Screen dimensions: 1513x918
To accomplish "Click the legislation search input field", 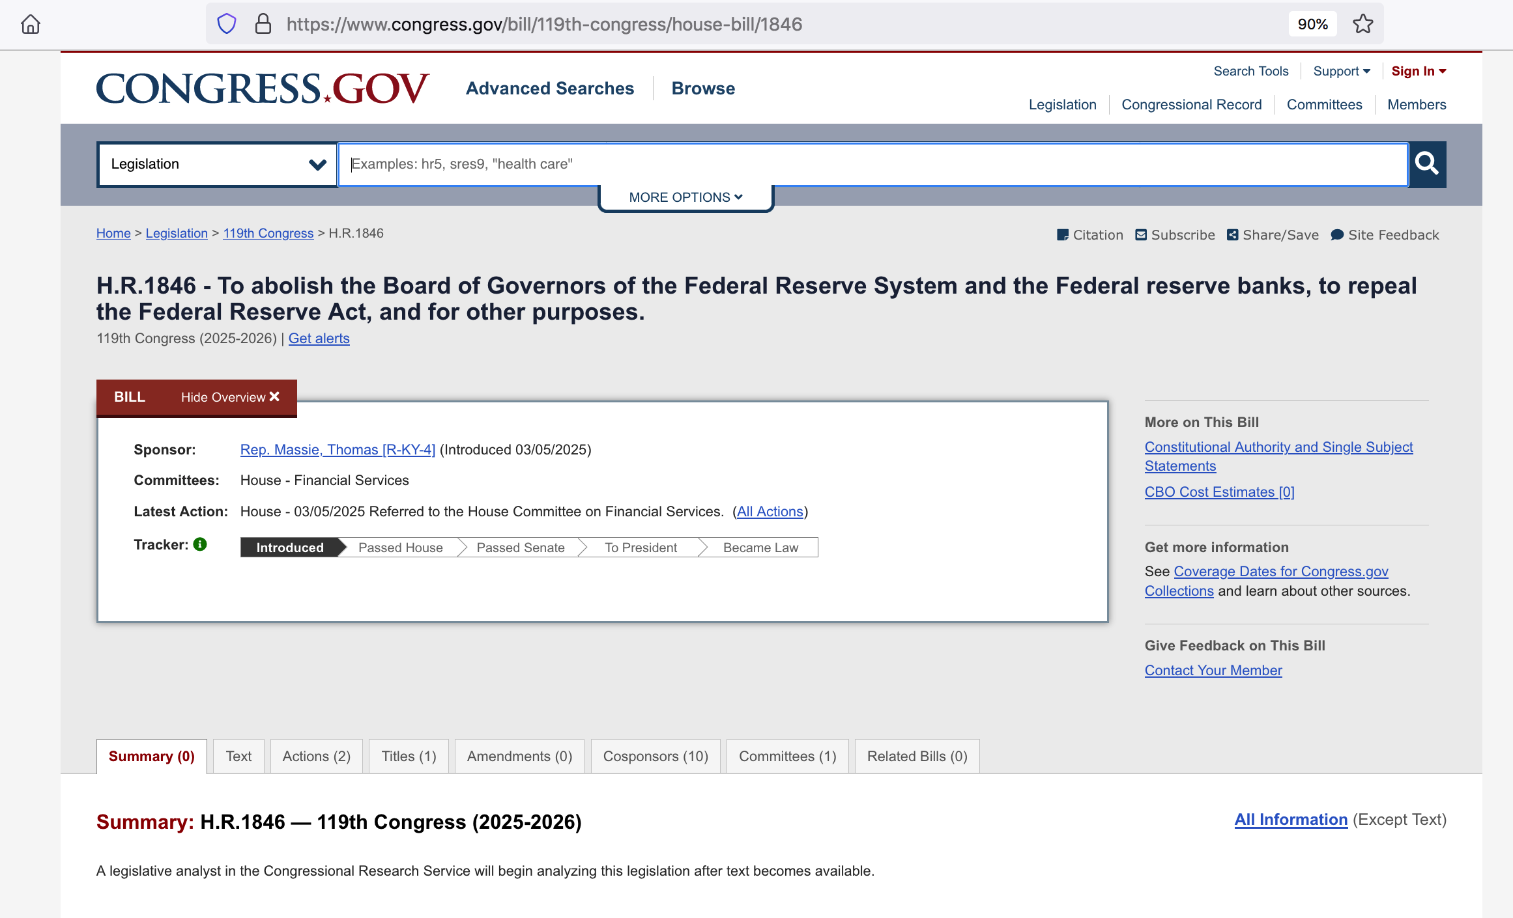I will coord(872,164).
